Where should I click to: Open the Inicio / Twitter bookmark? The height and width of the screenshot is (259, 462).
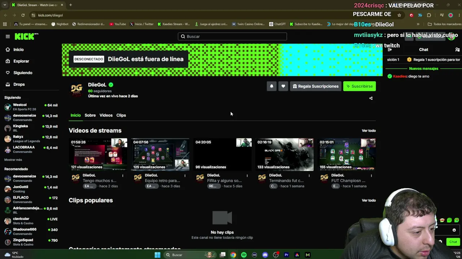tap(141, 24)
